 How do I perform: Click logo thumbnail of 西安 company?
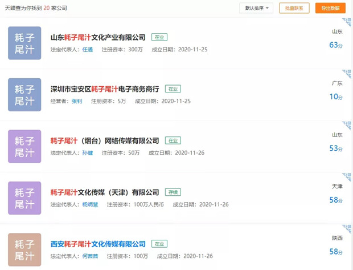24,250
